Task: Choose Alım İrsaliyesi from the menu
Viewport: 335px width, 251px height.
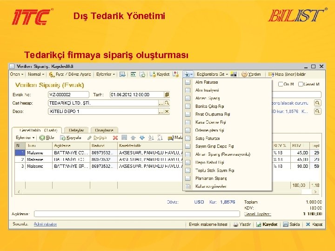Action: point(228,90)
